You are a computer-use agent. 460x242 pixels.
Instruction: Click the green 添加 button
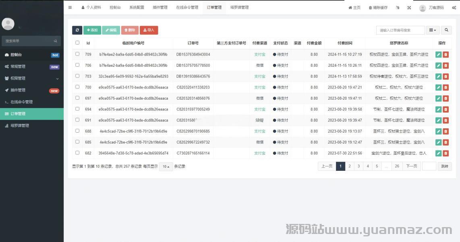[x=92, y=30]
